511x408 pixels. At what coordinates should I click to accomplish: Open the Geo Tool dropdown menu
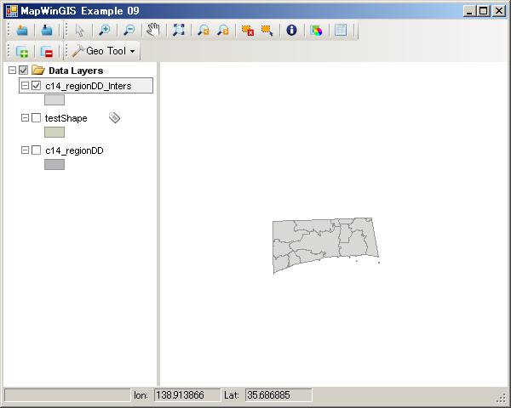(x=106, y=51)
